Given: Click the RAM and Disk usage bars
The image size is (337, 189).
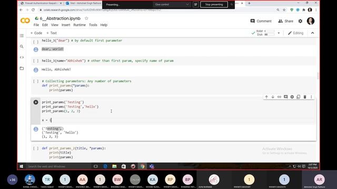Looking at the screenshot, I should click(265, 33).
